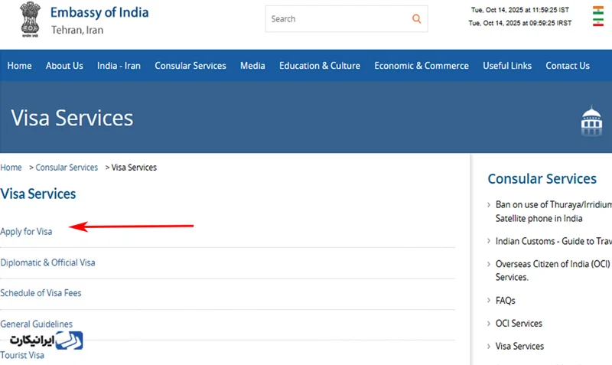Open the Consular Services navigation menu
This screenshot has height=365, width=612.
tap(190, 66)
